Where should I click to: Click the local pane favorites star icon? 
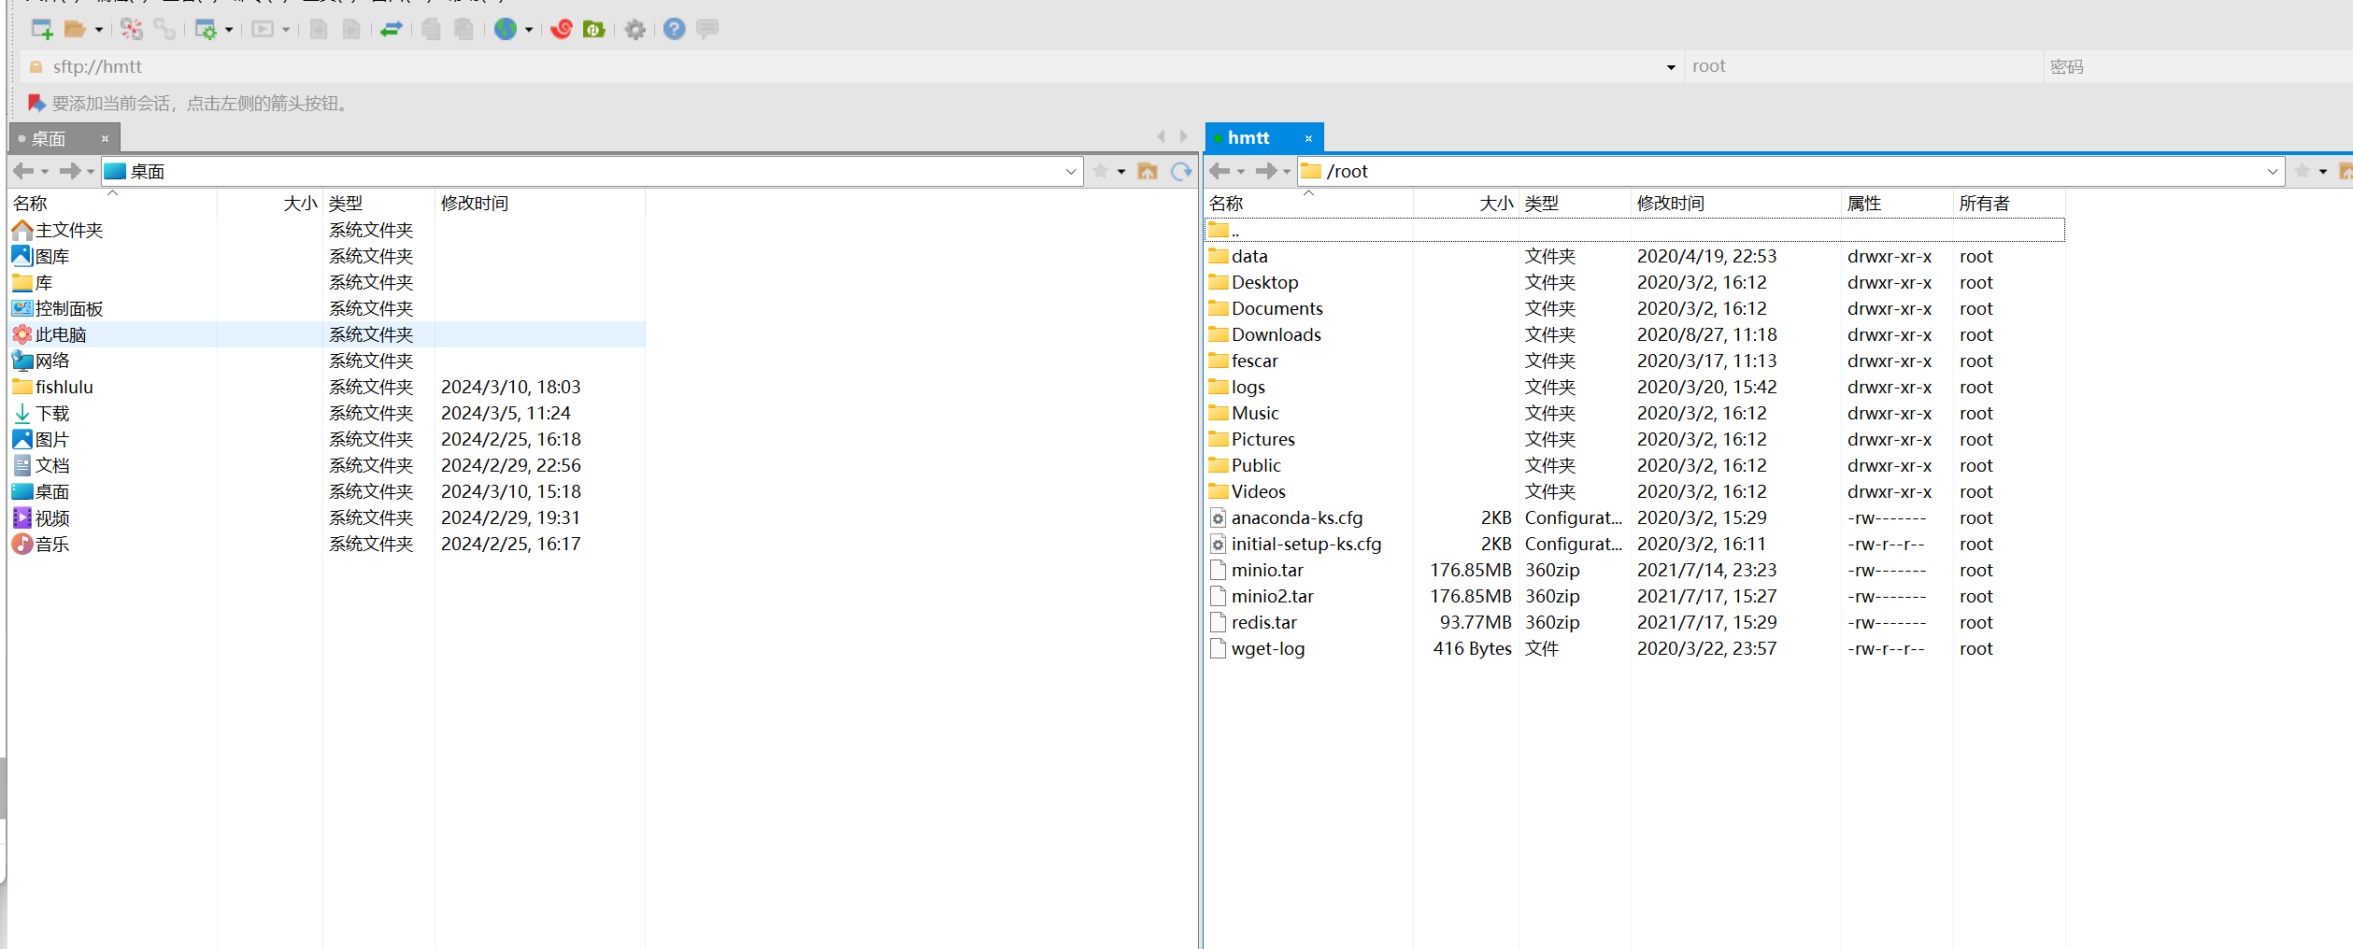click(x=1101, y=171)
